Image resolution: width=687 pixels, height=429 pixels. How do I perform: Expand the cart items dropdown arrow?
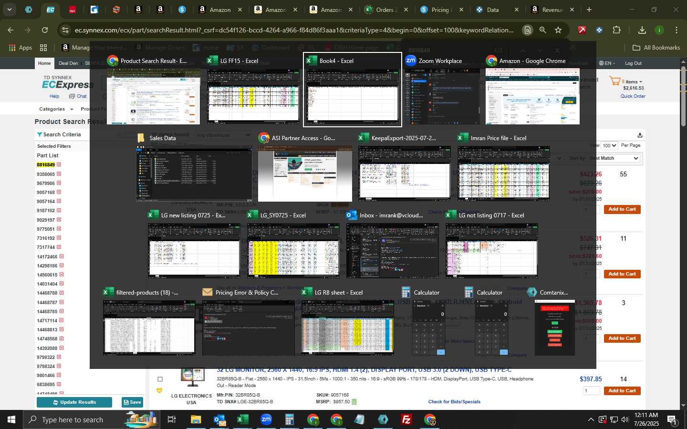[x=641, y=82]
